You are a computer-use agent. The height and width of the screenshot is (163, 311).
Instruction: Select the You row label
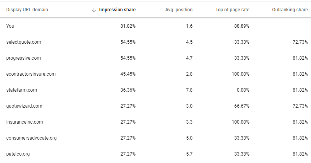[x=10, y=26]
